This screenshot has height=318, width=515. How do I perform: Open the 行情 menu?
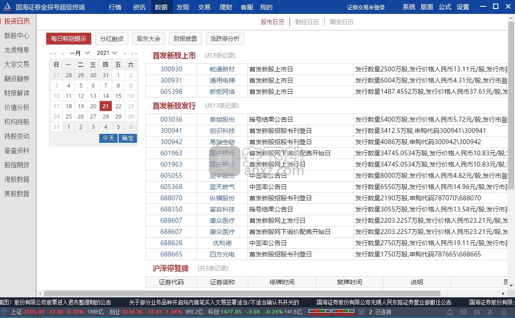pyautogui.click(x=115, y=7)
